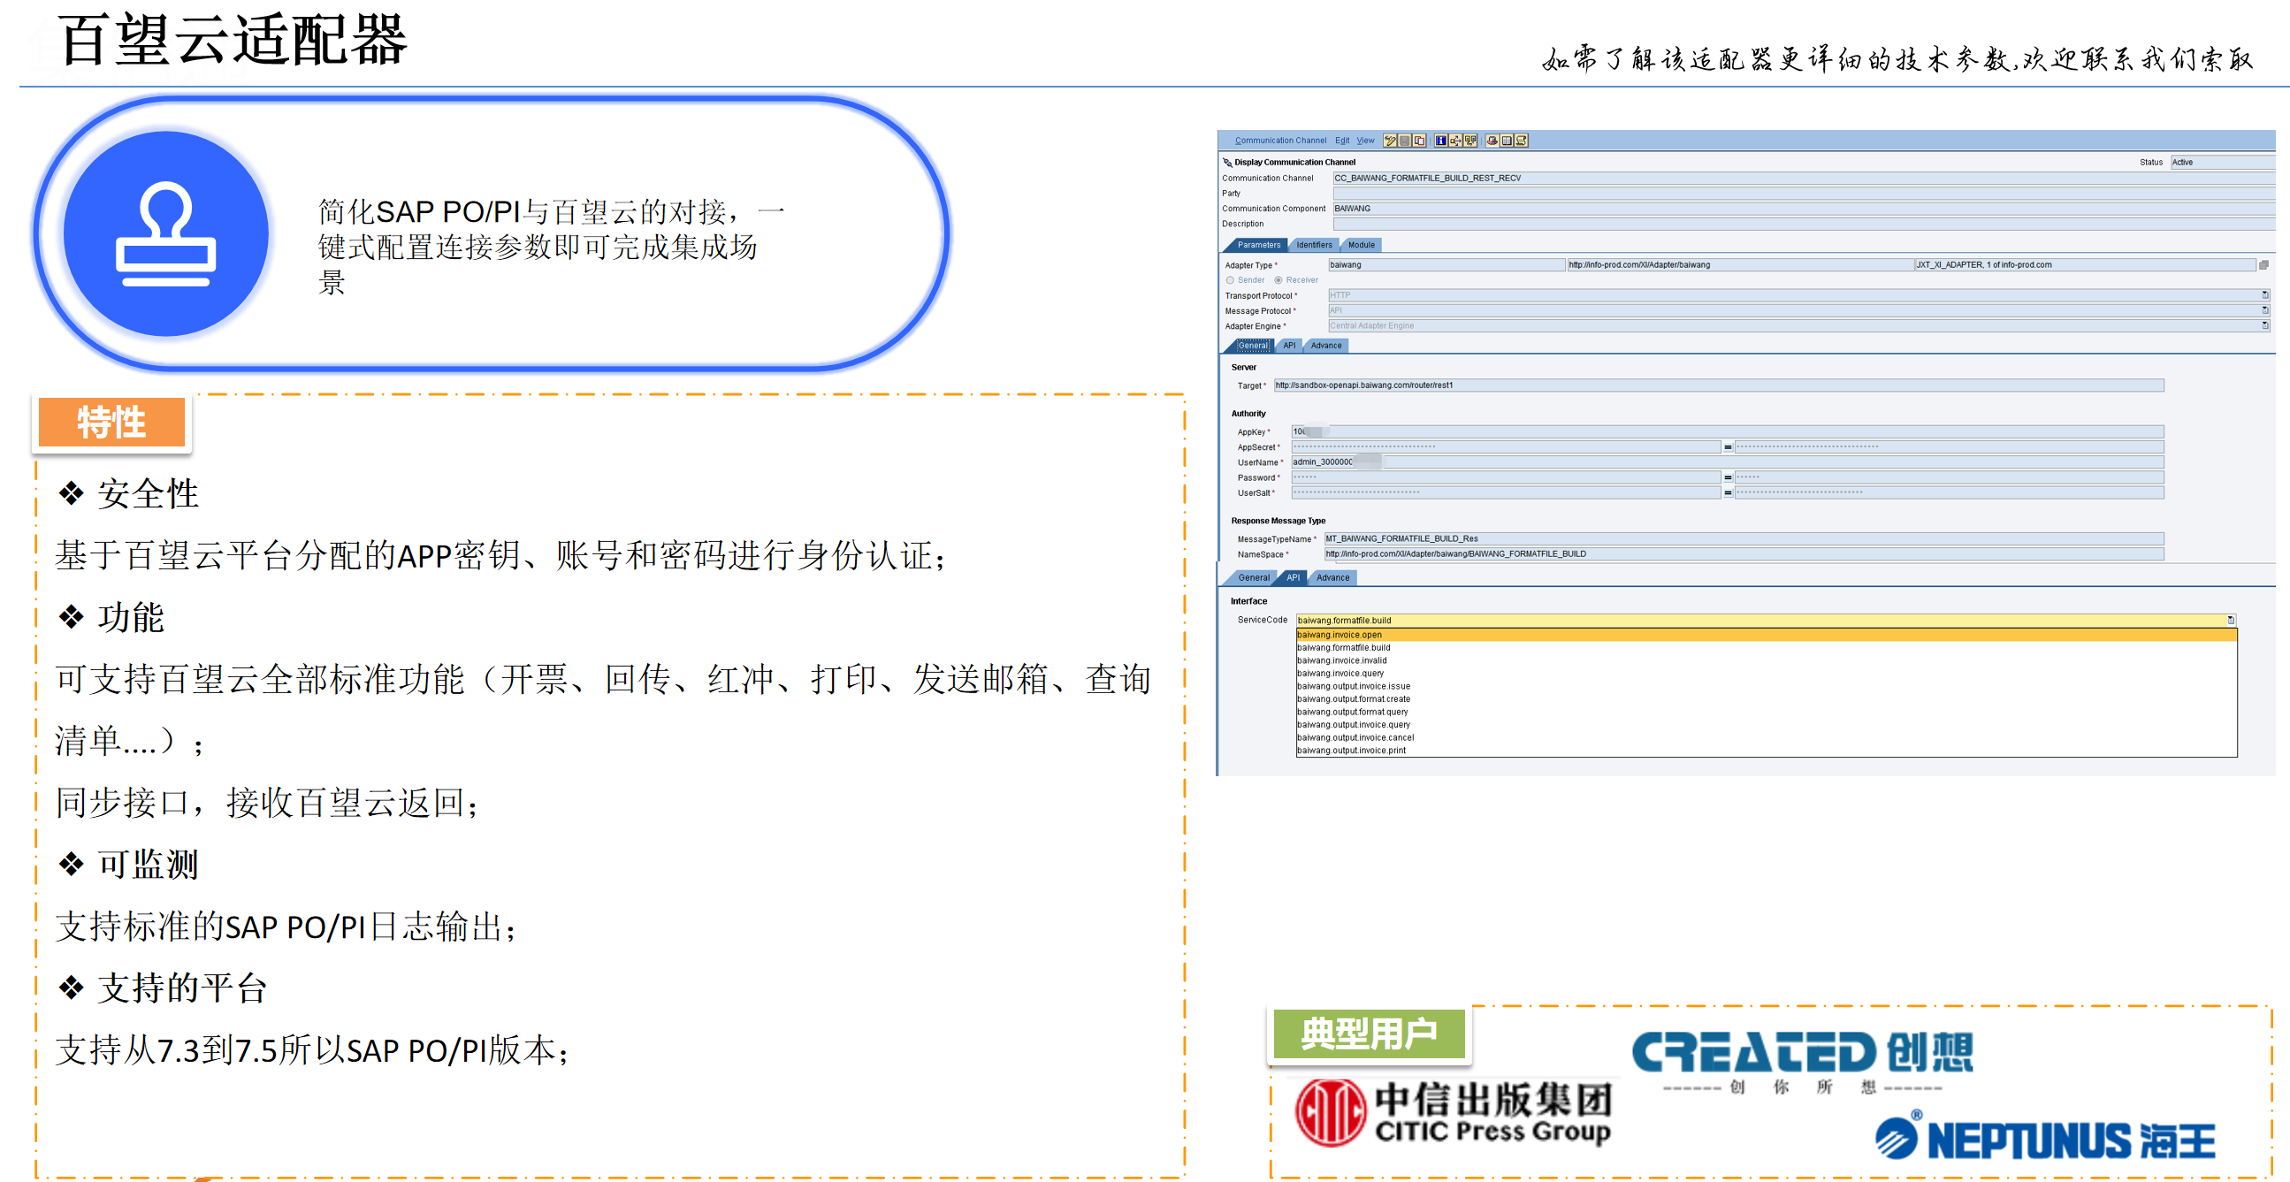This screenshot has width=2290, height=1182.
Task: Click the value-help icon beside Adapter Type
Action: point(2263,265)
